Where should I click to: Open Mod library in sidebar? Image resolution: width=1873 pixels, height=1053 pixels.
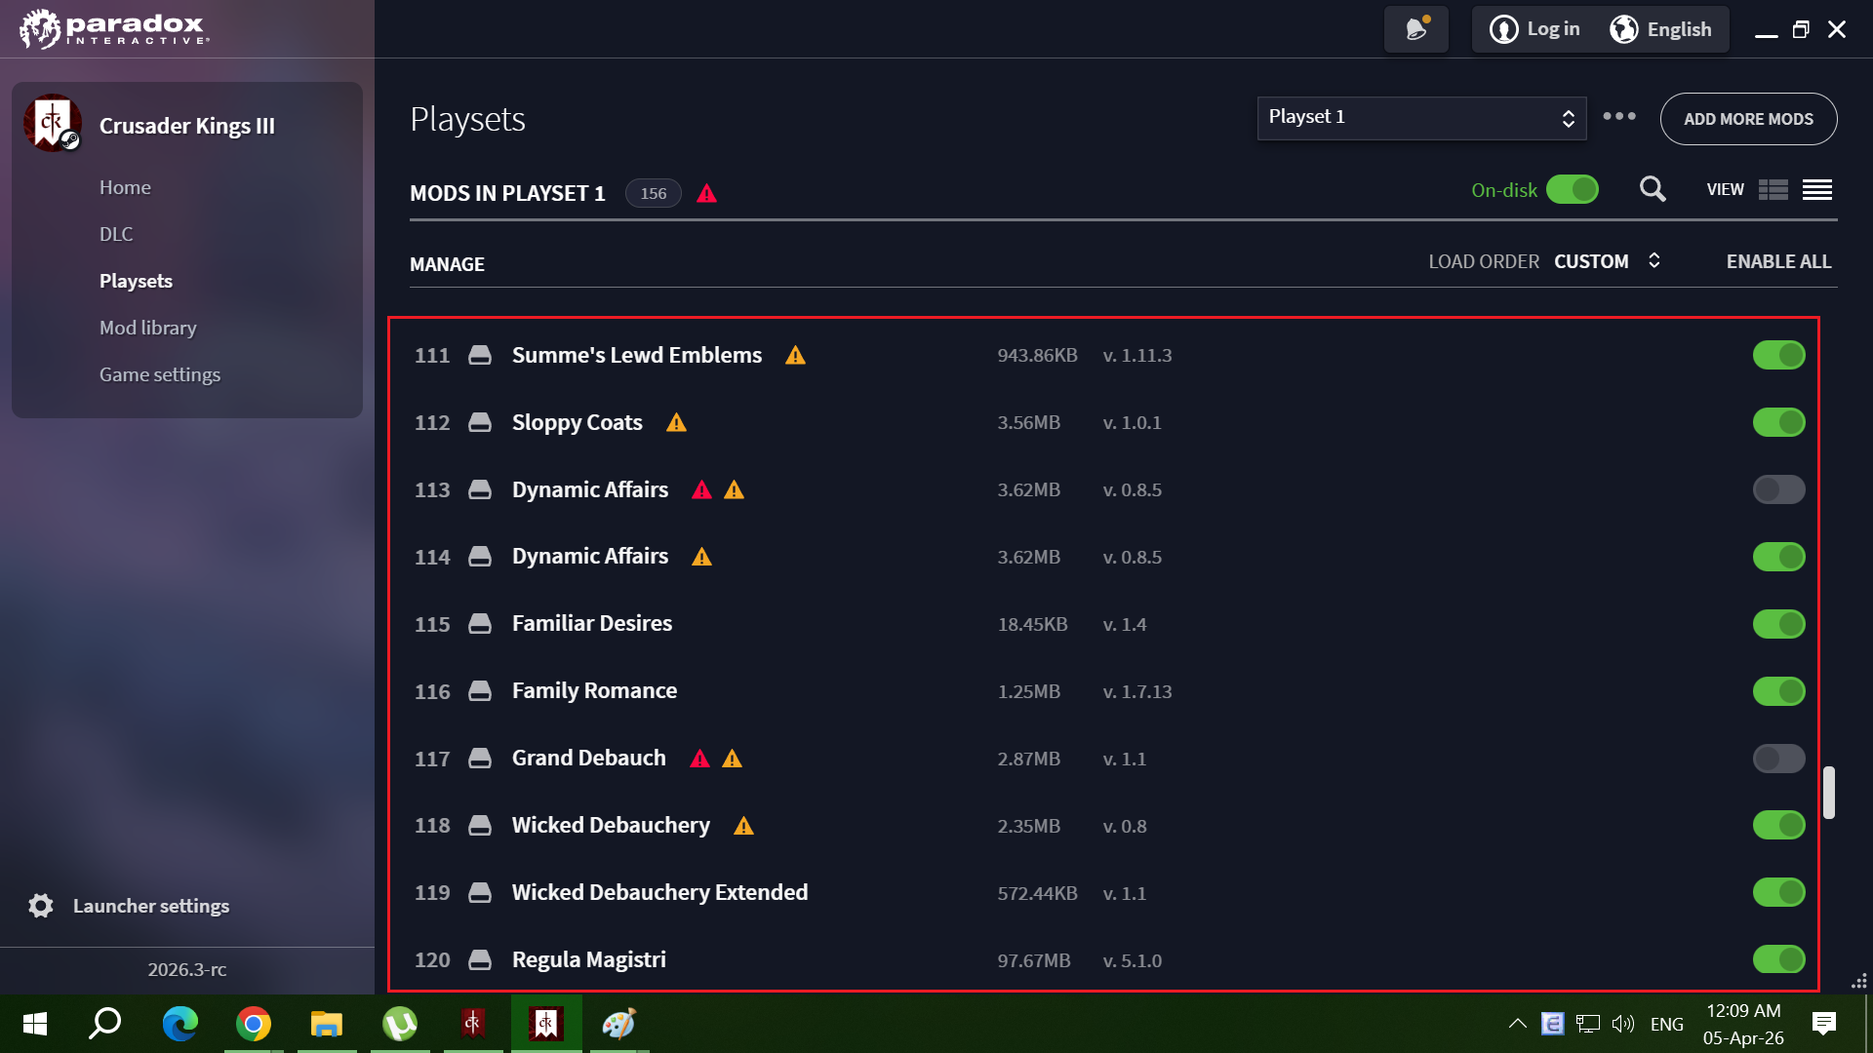tap(147, 328)
